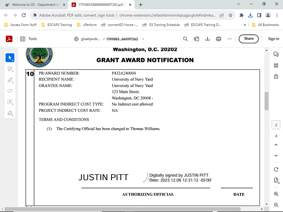Pick the highlighter pen tool

coord(10,80)
